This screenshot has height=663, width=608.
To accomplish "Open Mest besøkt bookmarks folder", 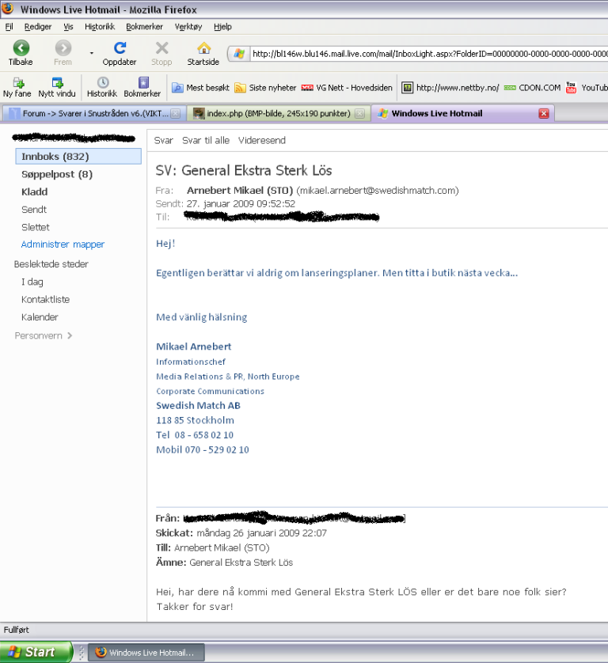I will click(200, 88).
